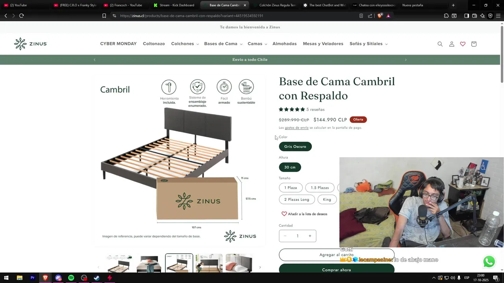Viewport: 504px width, 283px height.
Task: Select the 2 Plazas Long size
Action: click(x=297, y=200)
